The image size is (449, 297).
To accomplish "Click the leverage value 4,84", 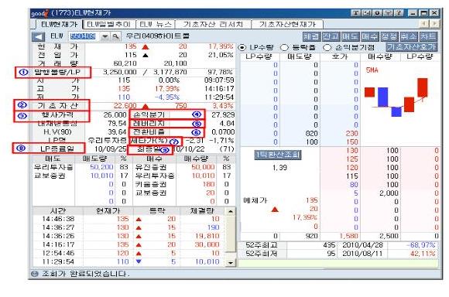I will click(x=227, y=124).
